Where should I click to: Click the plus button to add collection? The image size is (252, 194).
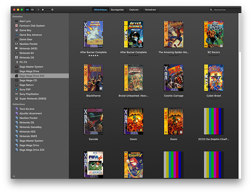(x=14, y=176)
